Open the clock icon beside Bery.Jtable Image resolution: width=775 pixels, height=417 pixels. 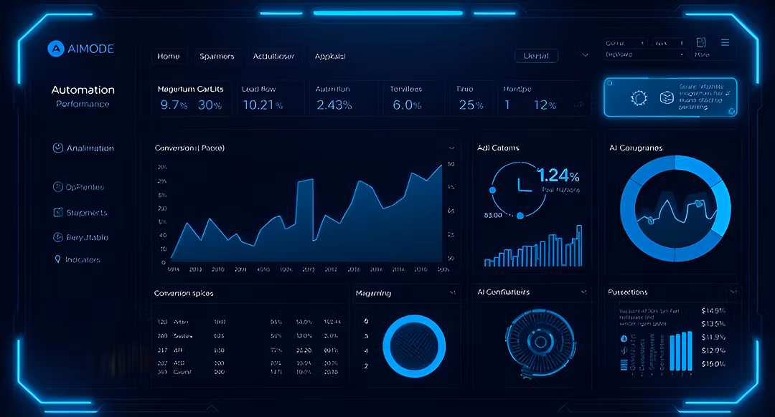click(58, 237)
